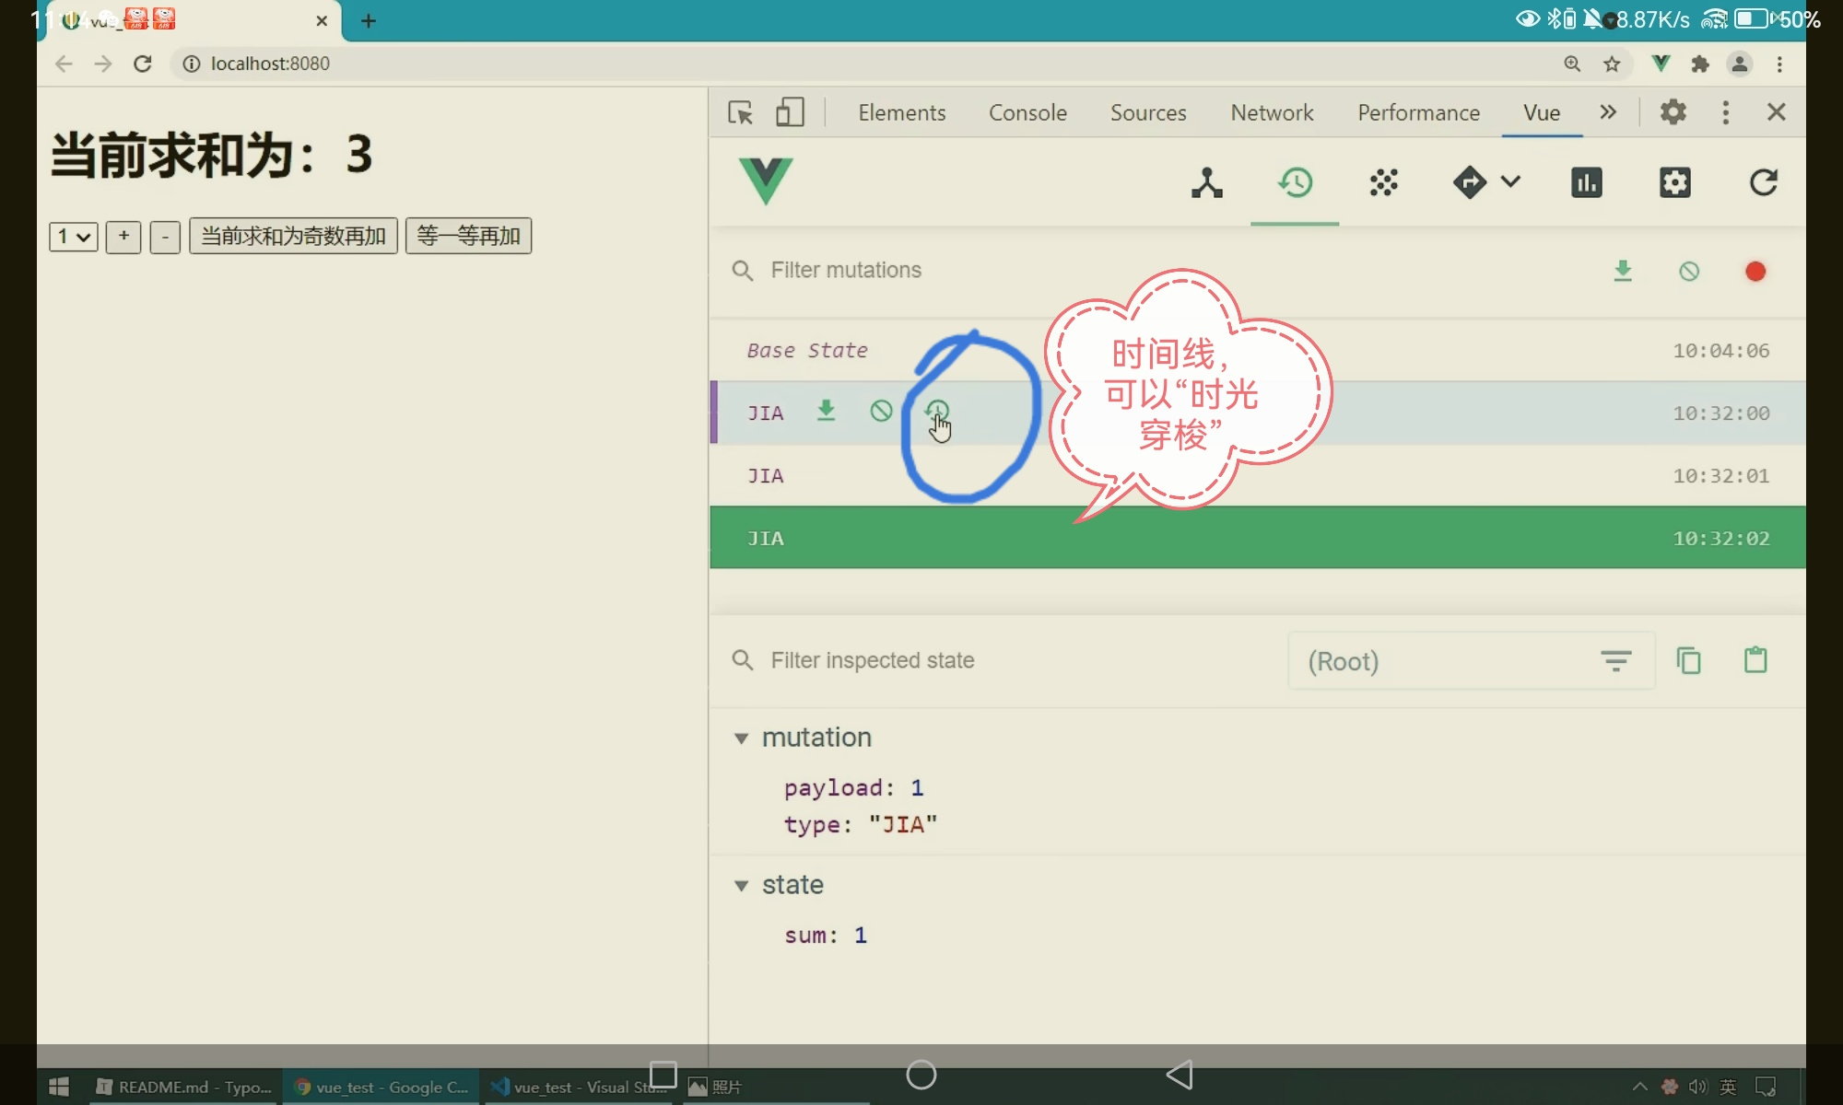Open the Vue performance chart icon
This screenshot has height=1105, width=1843.
(1586, 182)
